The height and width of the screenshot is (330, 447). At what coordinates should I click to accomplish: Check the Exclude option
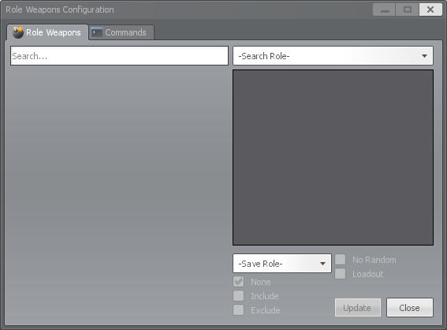[238, 309]
